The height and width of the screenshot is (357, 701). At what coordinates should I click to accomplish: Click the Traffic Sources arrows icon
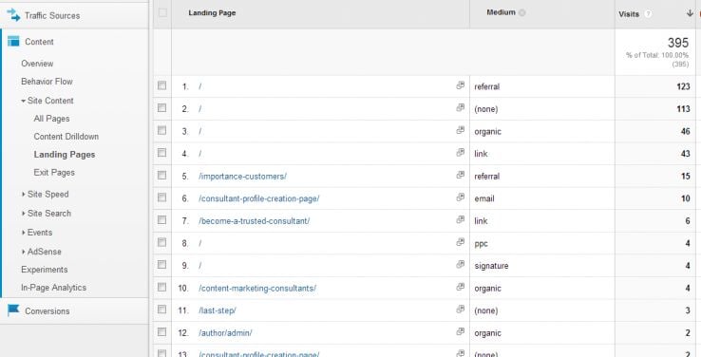13,15
